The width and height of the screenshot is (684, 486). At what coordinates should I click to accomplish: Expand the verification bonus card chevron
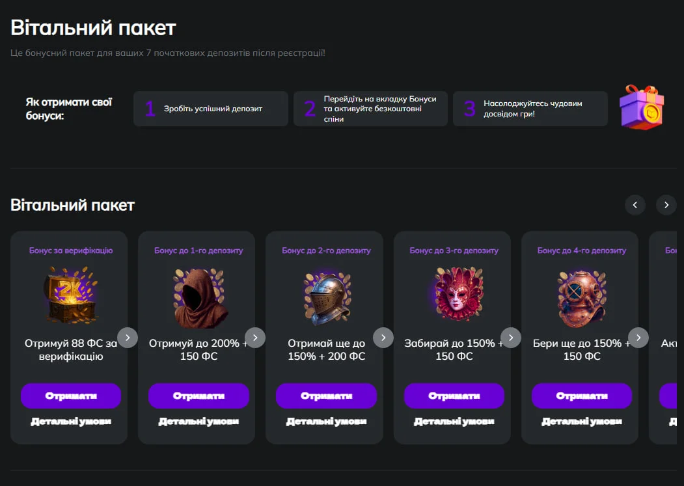[128, 338]
